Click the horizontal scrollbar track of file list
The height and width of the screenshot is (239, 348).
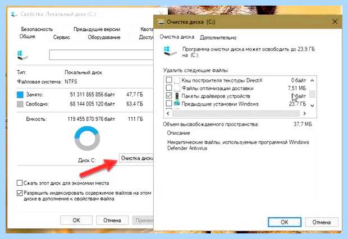click(x=236, y=113)
